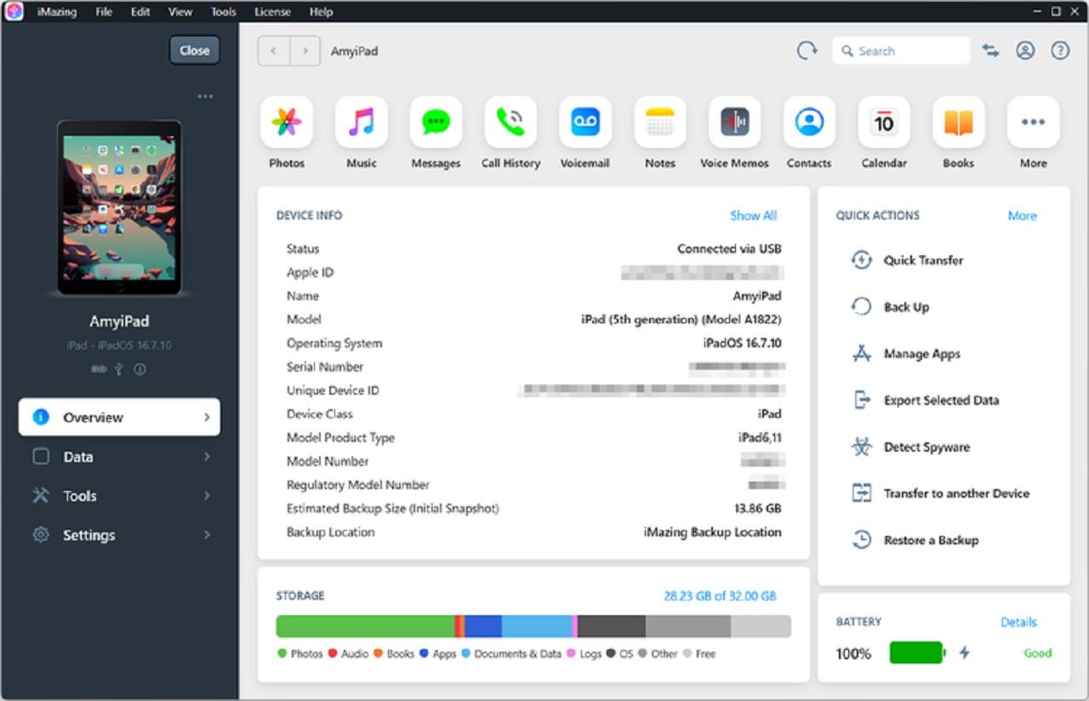Click the Show All device info link

pyautogui.click(x=753, y=215)
